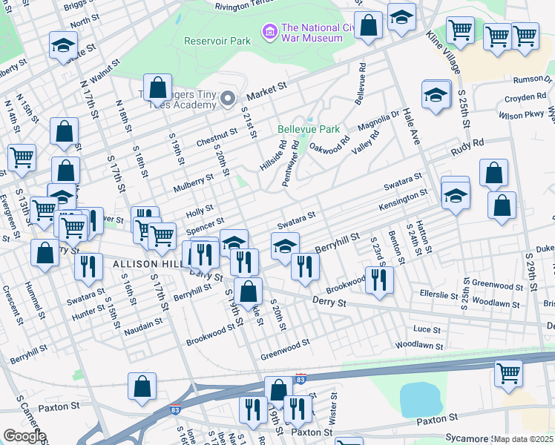Image resolution: width=555 pixels, height=445 pixels.
Task: Open the shopping bag marker covering Tiny Trees Academy label
Action: tap(158, 90)
